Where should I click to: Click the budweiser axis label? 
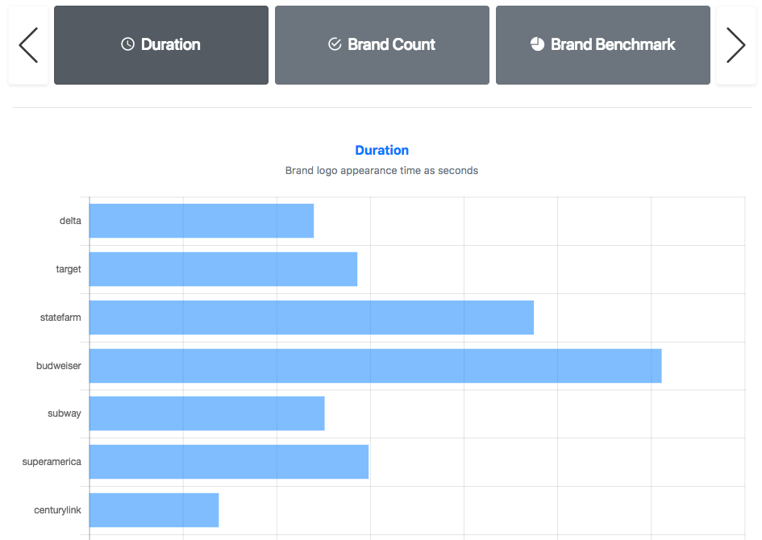[x=59, y=366]
